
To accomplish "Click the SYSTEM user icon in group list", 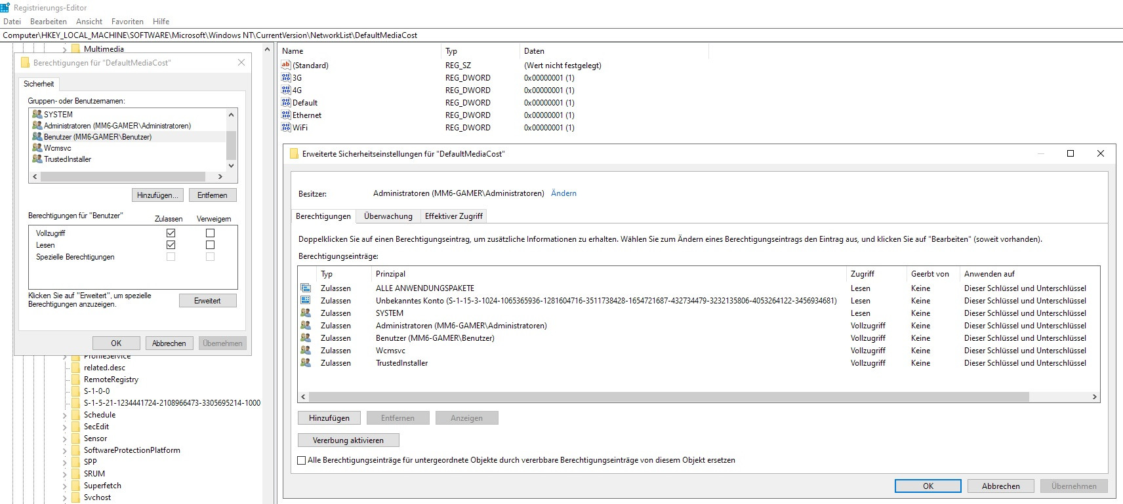I will coord(37,114).
